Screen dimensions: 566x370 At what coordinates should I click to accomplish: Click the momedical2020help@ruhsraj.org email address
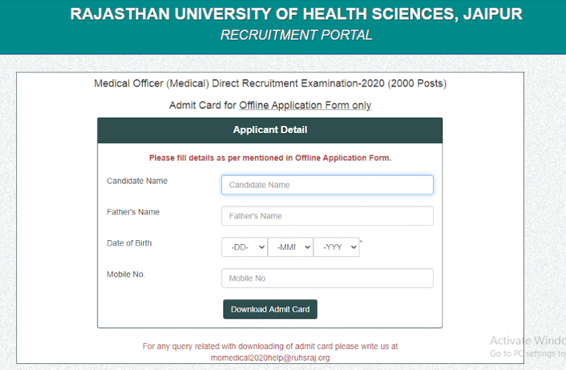pos(270,358)
